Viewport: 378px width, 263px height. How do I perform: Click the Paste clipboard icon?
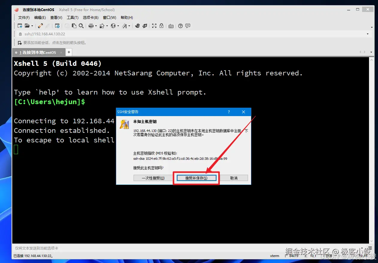coord(74,26)
